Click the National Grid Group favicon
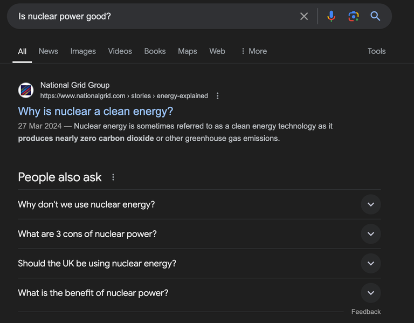The height and width of the screenshot is (323, 414). click(26, 91)
